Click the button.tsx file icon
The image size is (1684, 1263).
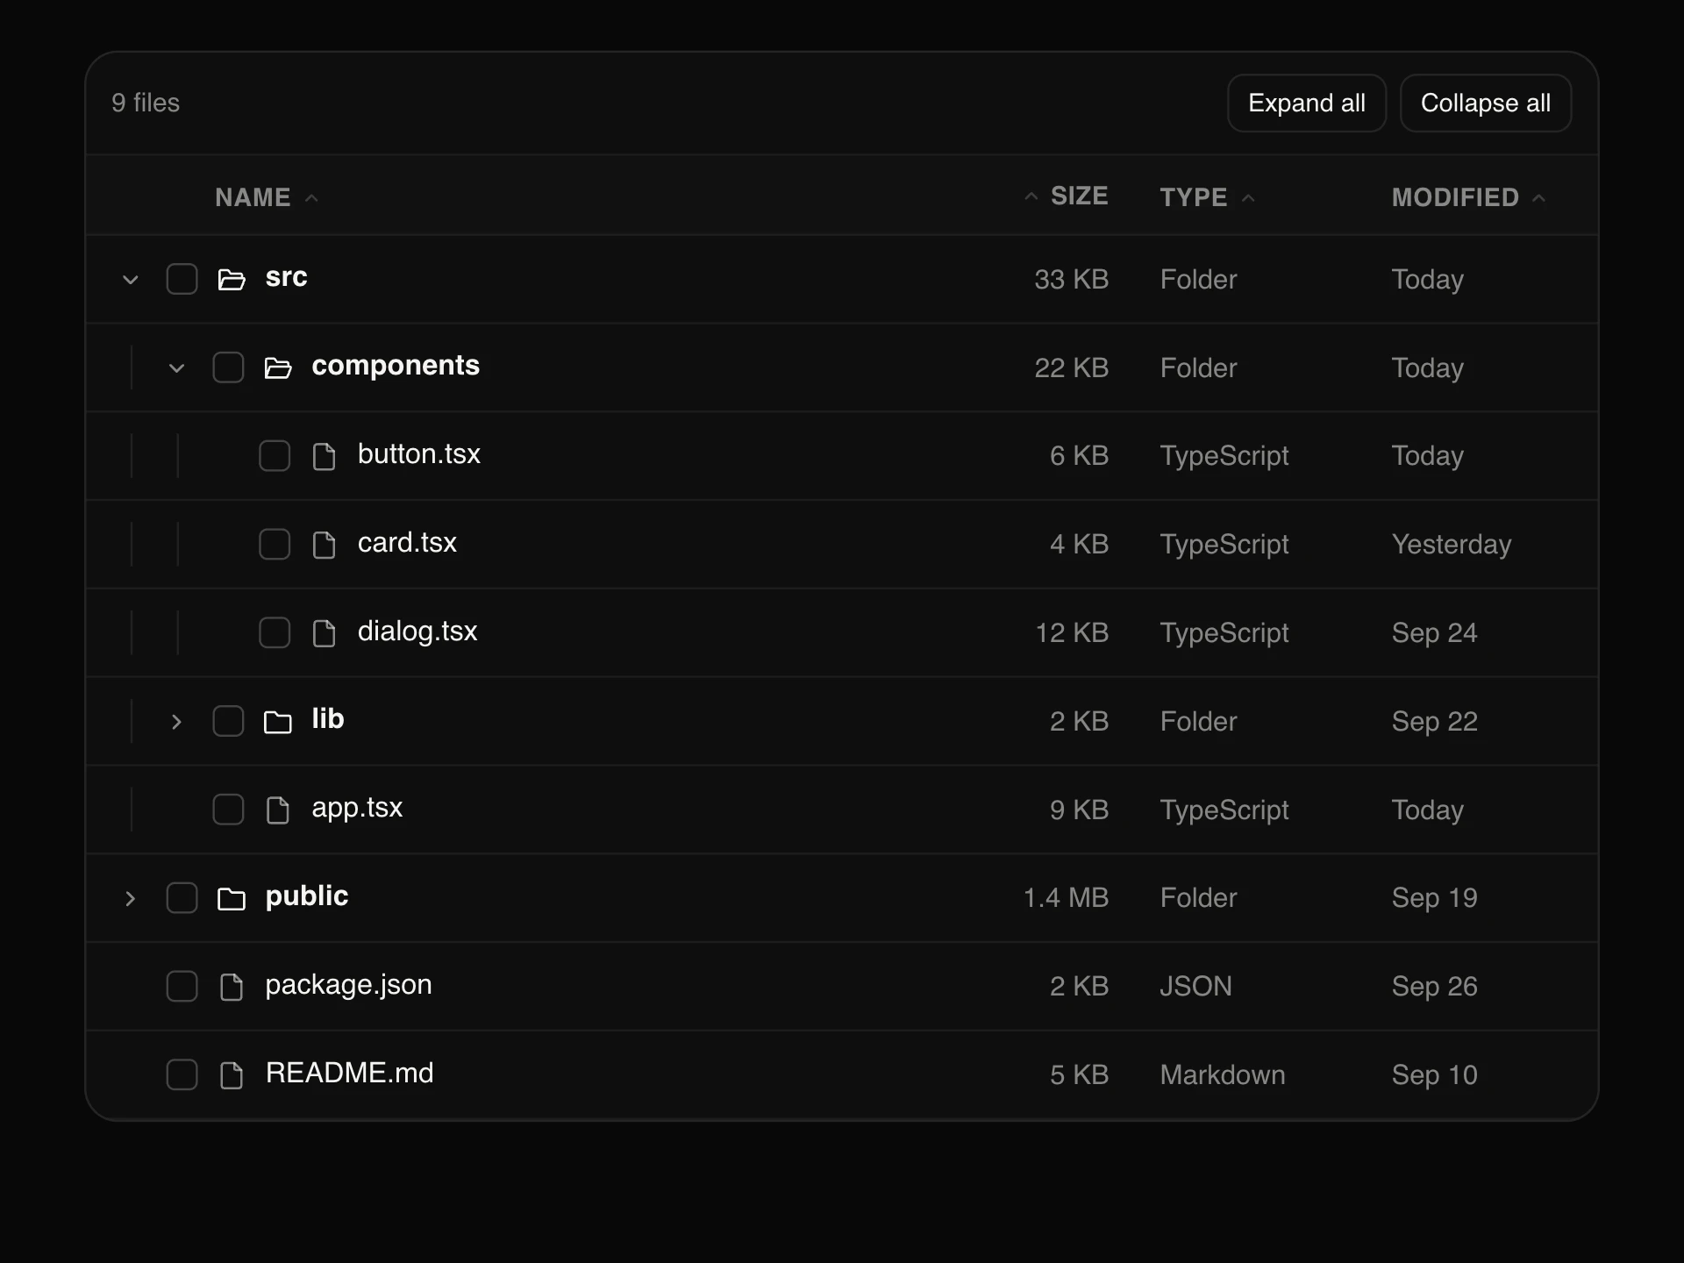[x=325, y=456]
